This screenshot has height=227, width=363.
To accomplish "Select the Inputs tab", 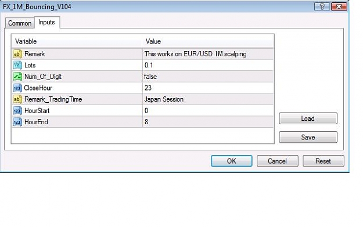I will point(47,22).
